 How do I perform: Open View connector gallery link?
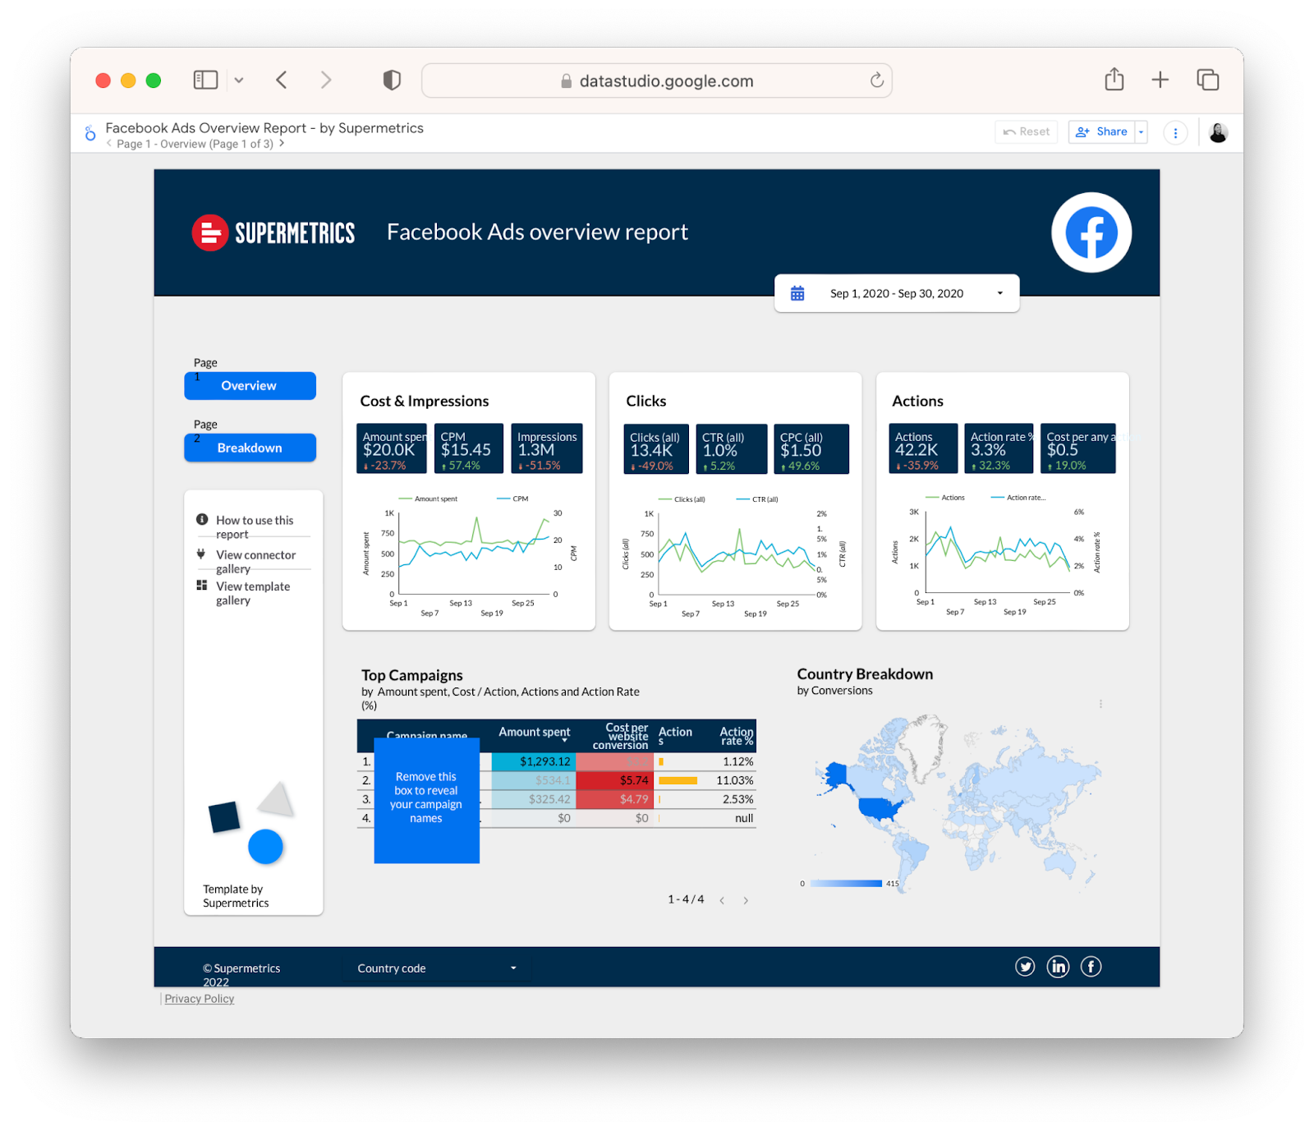pos(255,562)
